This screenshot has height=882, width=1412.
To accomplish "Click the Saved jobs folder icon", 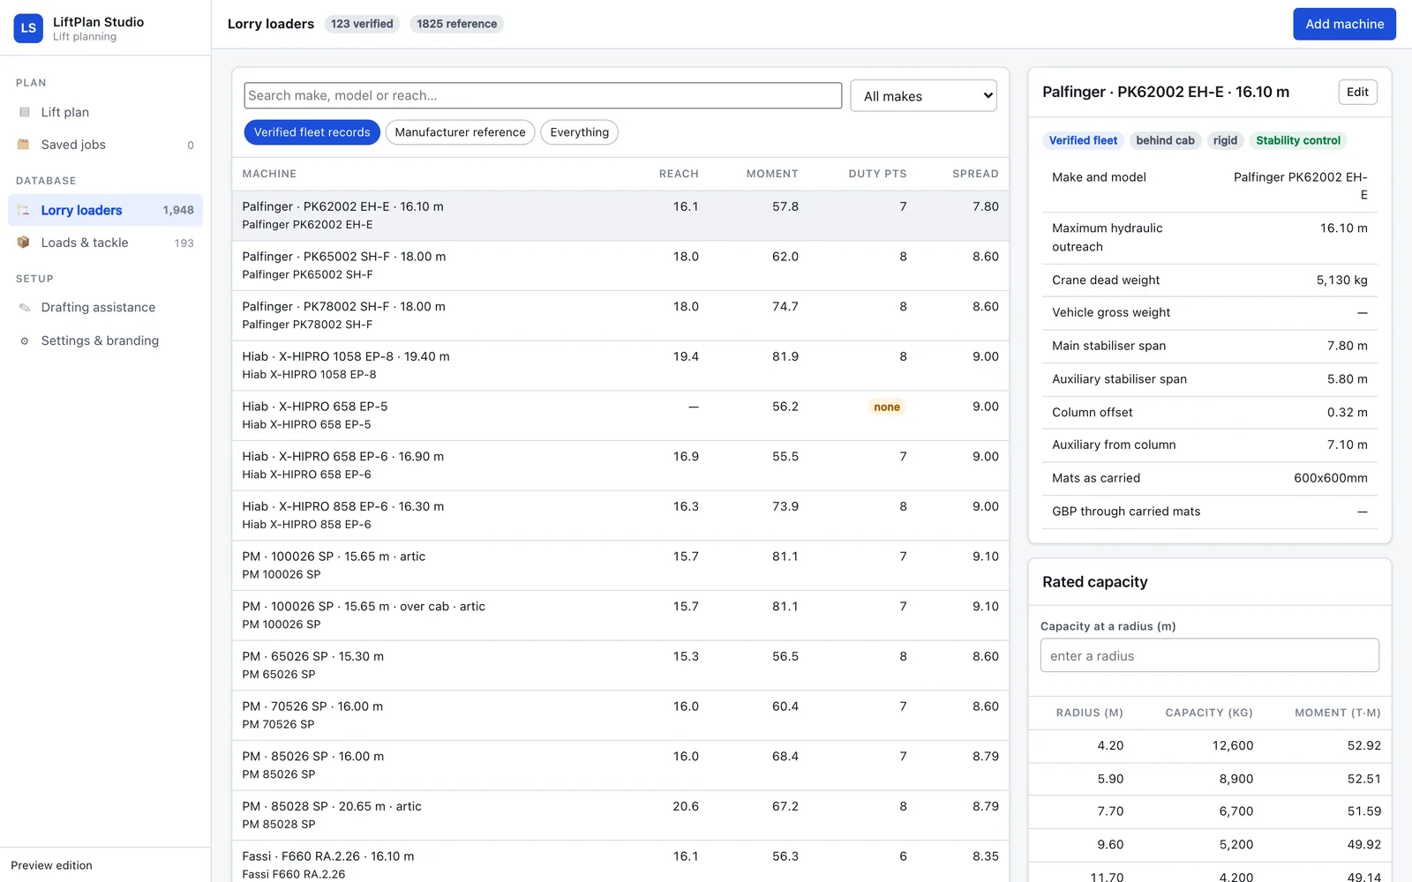I will pos(24,145).
